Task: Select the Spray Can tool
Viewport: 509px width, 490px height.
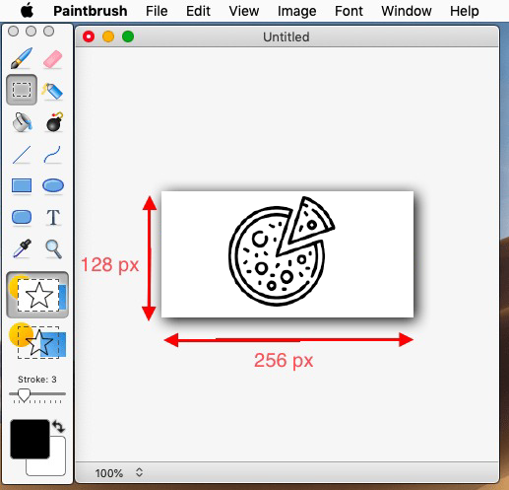Action: point(53,91)
